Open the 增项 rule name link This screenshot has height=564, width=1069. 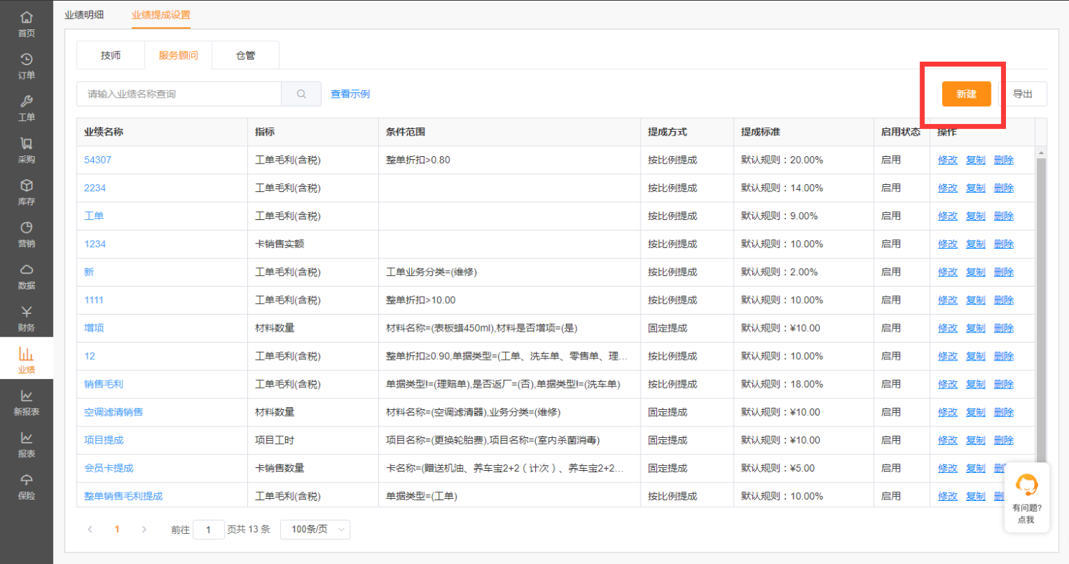(x=94, y=328)
